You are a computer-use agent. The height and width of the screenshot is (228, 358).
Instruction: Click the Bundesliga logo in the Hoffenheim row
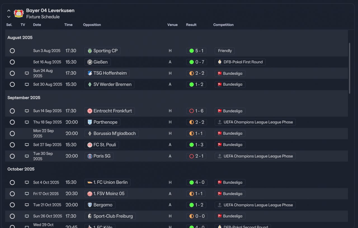pos(220,73)
